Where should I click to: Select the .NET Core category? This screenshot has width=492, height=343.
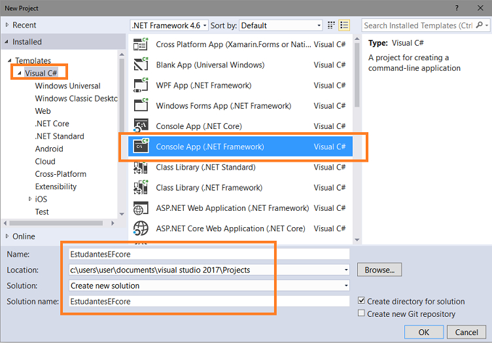point(52,123)
